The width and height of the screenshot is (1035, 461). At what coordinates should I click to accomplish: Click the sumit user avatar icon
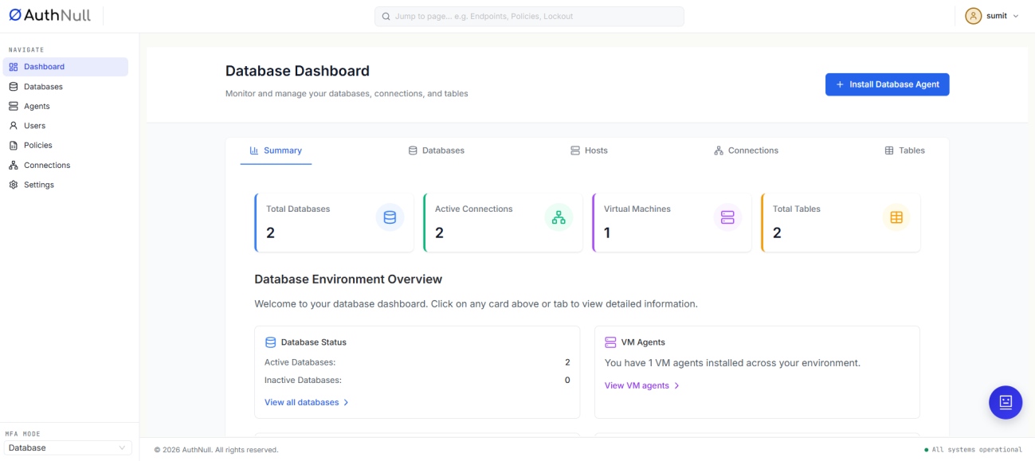973,16
